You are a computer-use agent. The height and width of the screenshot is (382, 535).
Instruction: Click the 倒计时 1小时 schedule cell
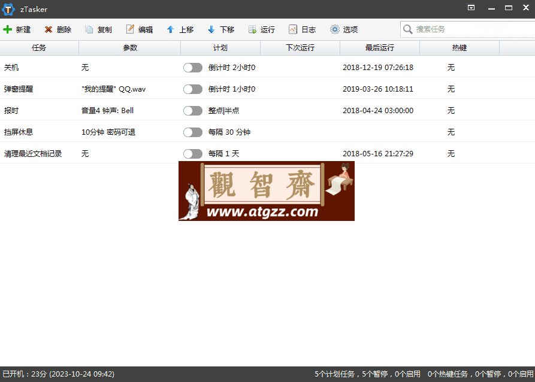232,89
